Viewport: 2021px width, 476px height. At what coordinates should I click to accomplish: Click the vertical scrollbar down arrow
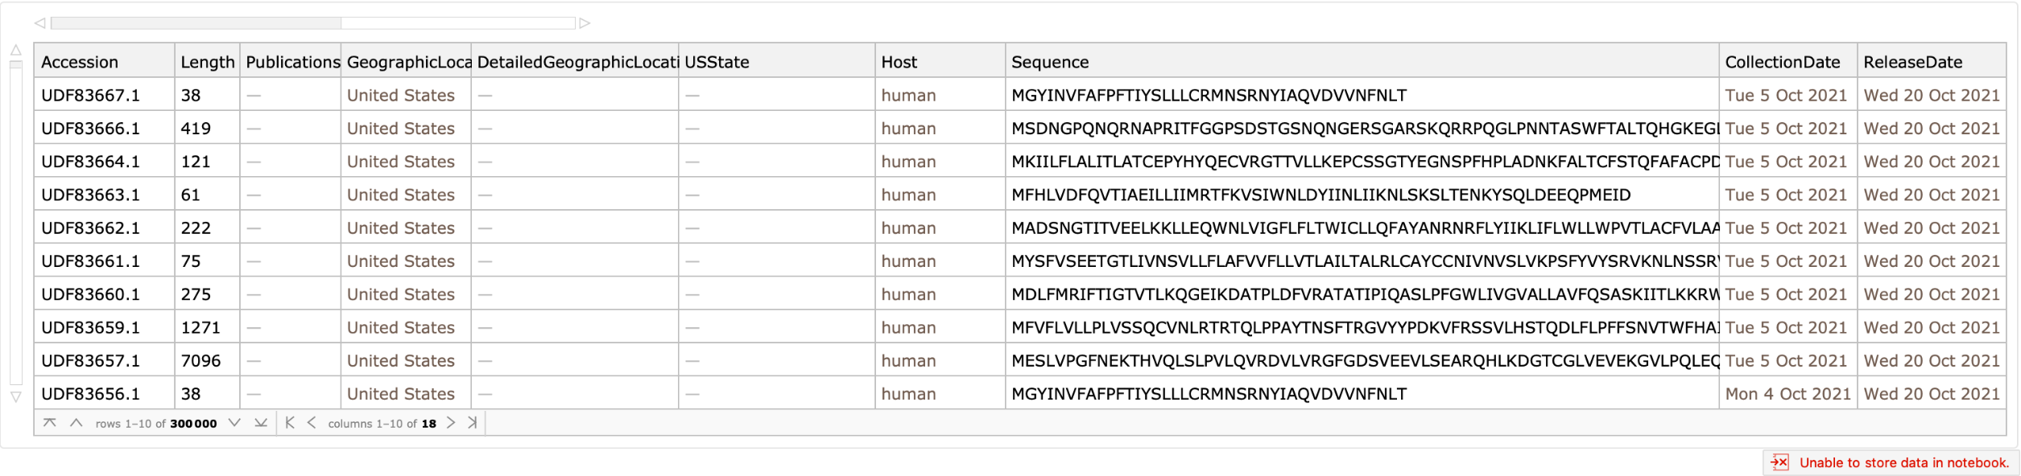[x=15, y=397]
